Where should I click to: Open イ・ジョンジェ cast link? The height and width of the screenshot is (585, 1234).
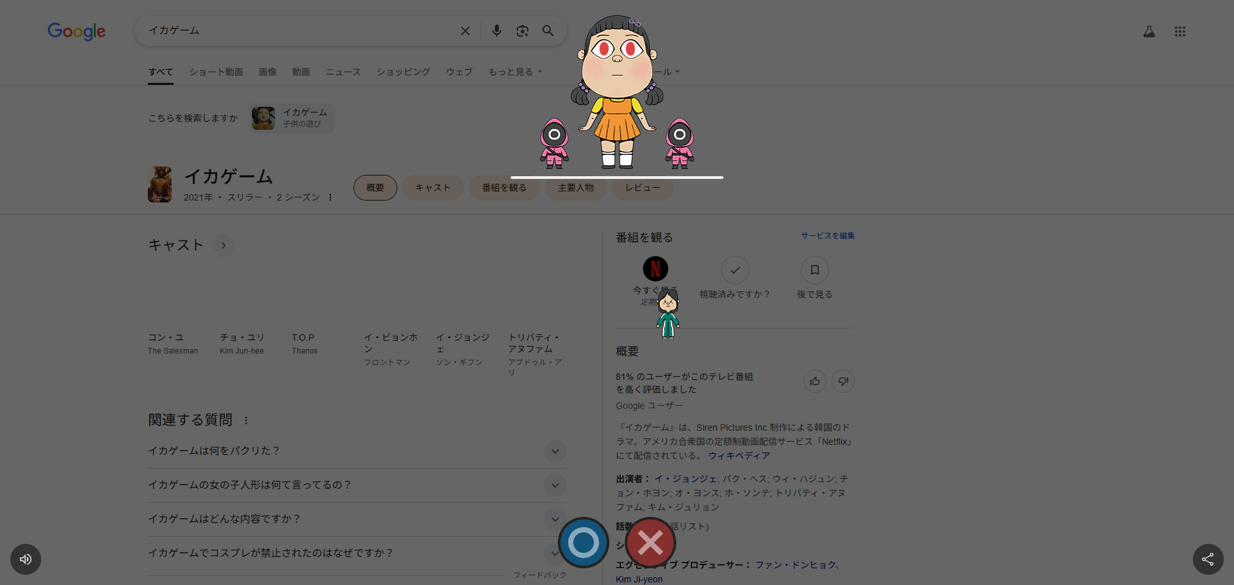(686, 479)
